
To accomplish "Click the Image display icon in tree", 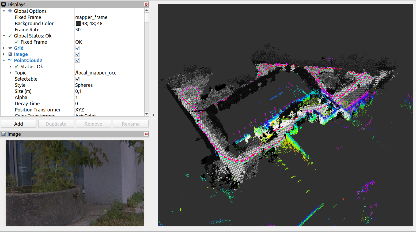I will coord(10,54).
